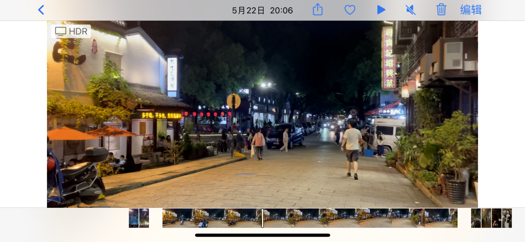Open the first thumbnail right of the scrubber

476,218
